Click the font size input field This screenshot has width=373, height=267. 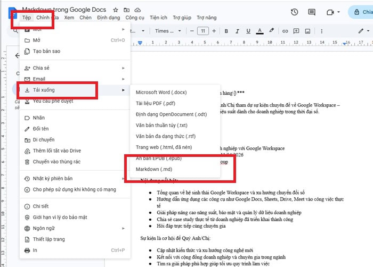(x=202, y=31)
